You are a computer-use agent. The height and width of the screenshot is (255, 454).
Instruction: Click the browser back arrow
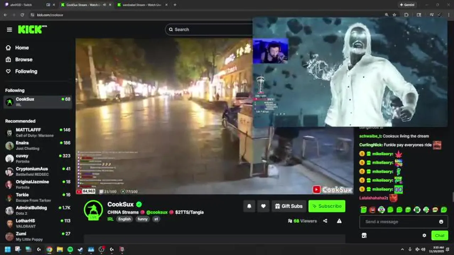coord(5,15)
